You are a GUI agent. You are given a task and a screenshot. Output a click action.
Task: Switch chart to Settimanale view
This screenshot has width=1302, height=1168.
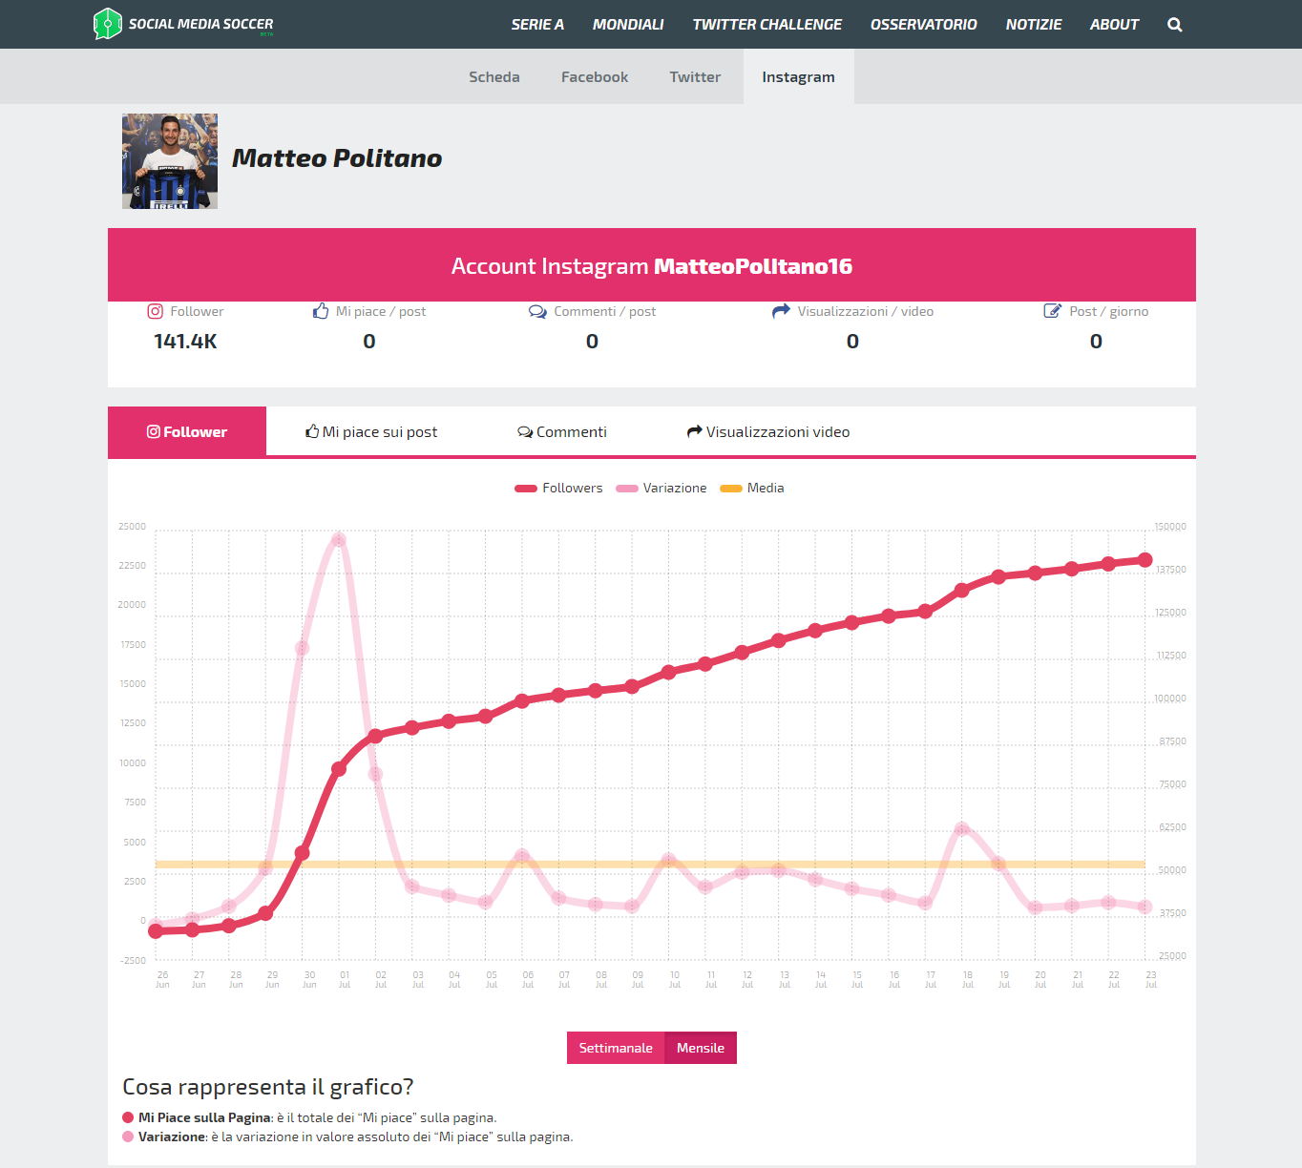616,1048
